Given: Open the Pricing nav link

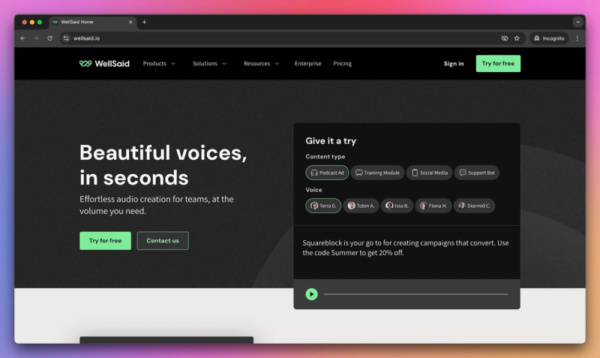Looking at the screenshot, I should (343, 64).
